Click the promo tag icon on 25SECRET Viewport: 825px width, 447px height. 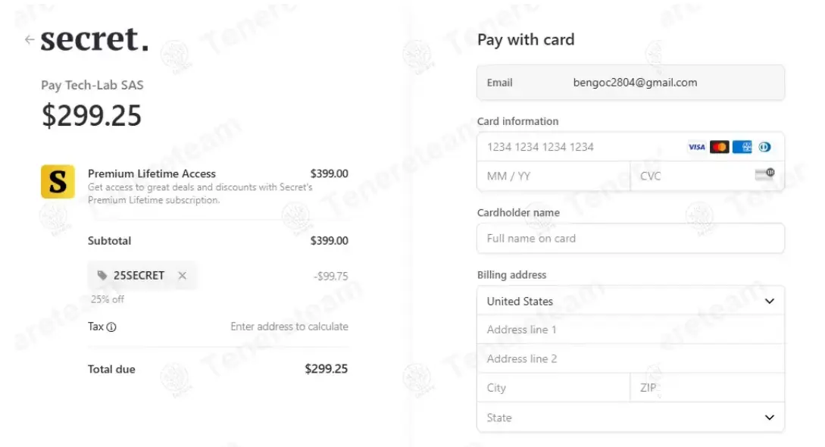(102, 276)
